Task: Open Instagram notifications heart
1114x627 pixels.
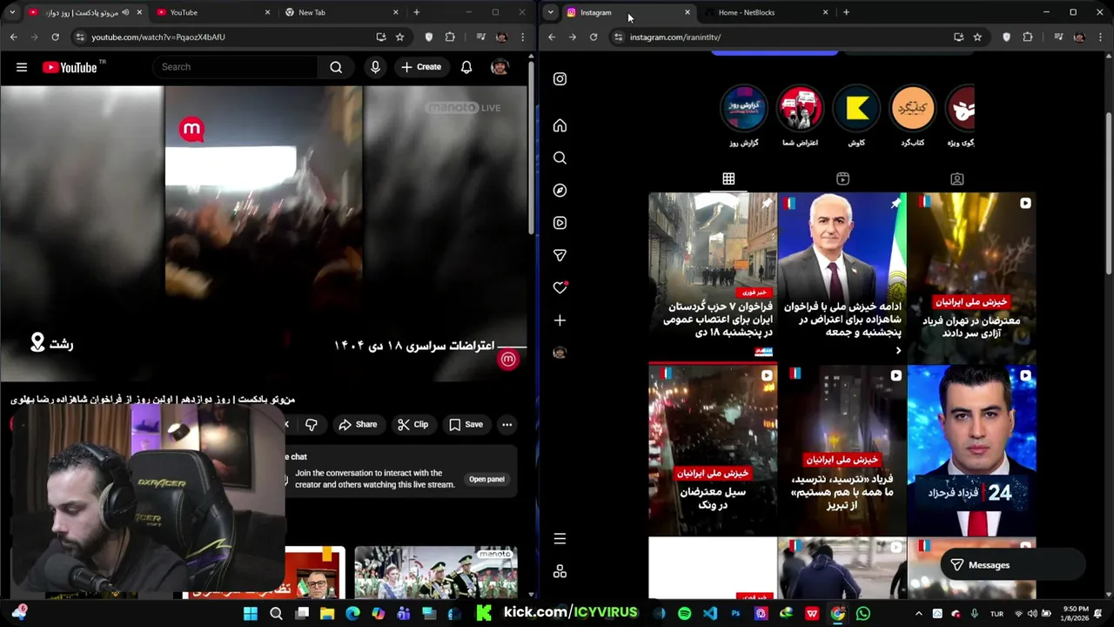Action: [560, 287]
